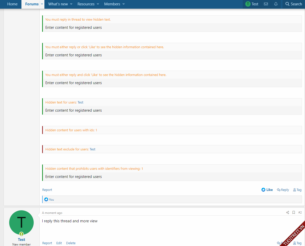Screen dimensions: 305x246
Task: Expand the What's new dropdown arrow
Action: pyautogui.click(x=71, y=4)
